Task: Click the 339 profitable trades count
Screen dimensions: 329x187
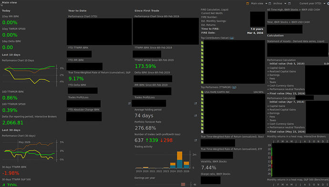Action: 152,140
